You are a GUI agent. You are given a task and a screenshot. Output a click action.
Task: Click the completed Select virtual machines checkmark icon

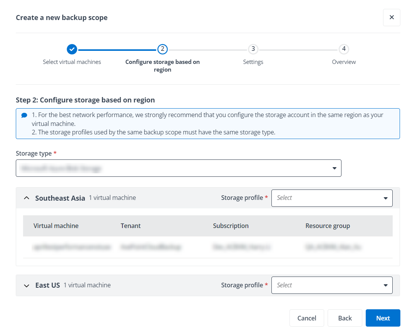click(72, 49)
